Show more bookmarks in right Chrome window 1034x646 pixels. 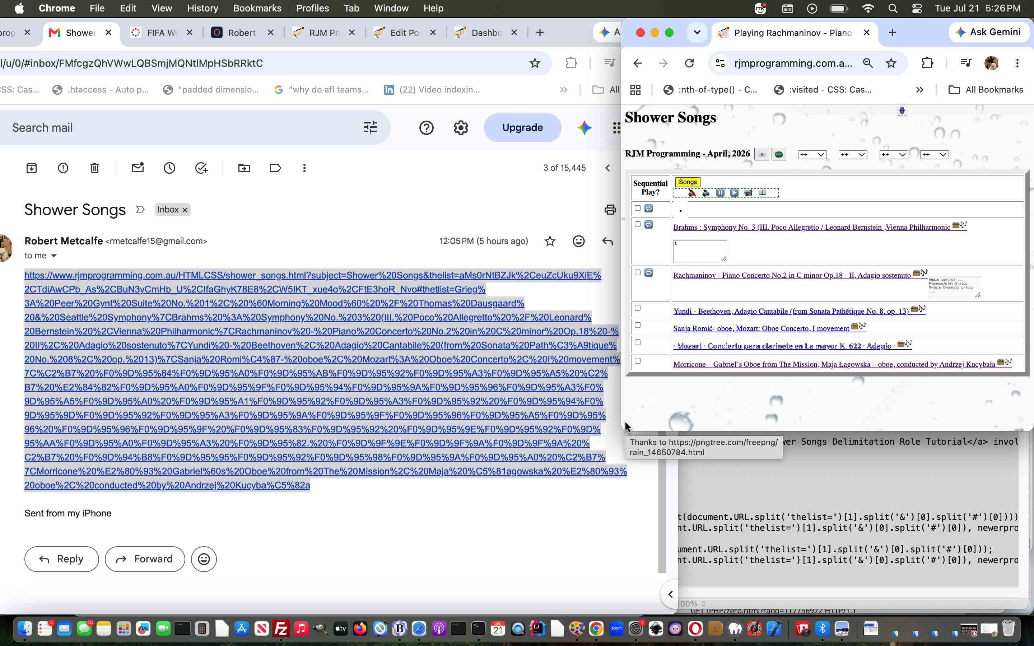(919, 90)
